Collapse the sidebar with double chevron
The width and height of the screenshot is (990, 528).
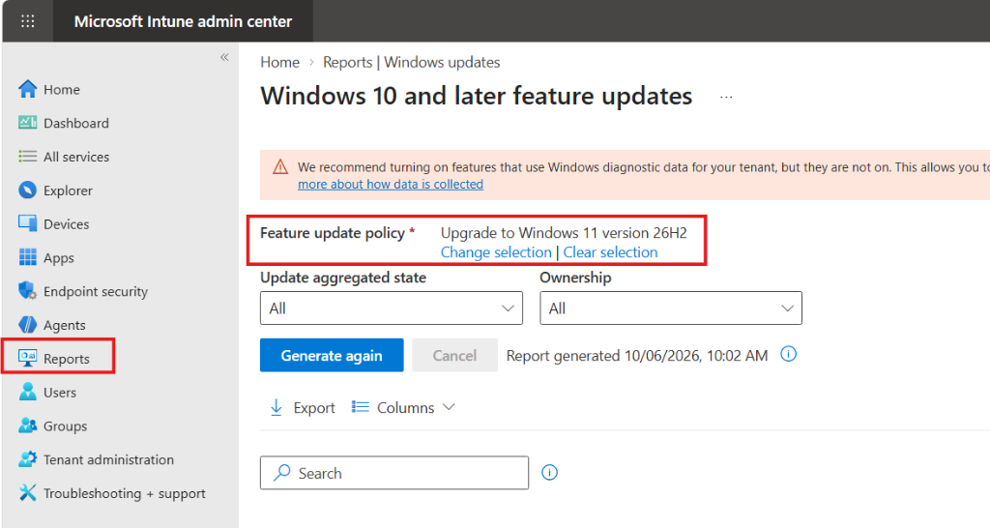pyautogui.click(x=224, y=57)
